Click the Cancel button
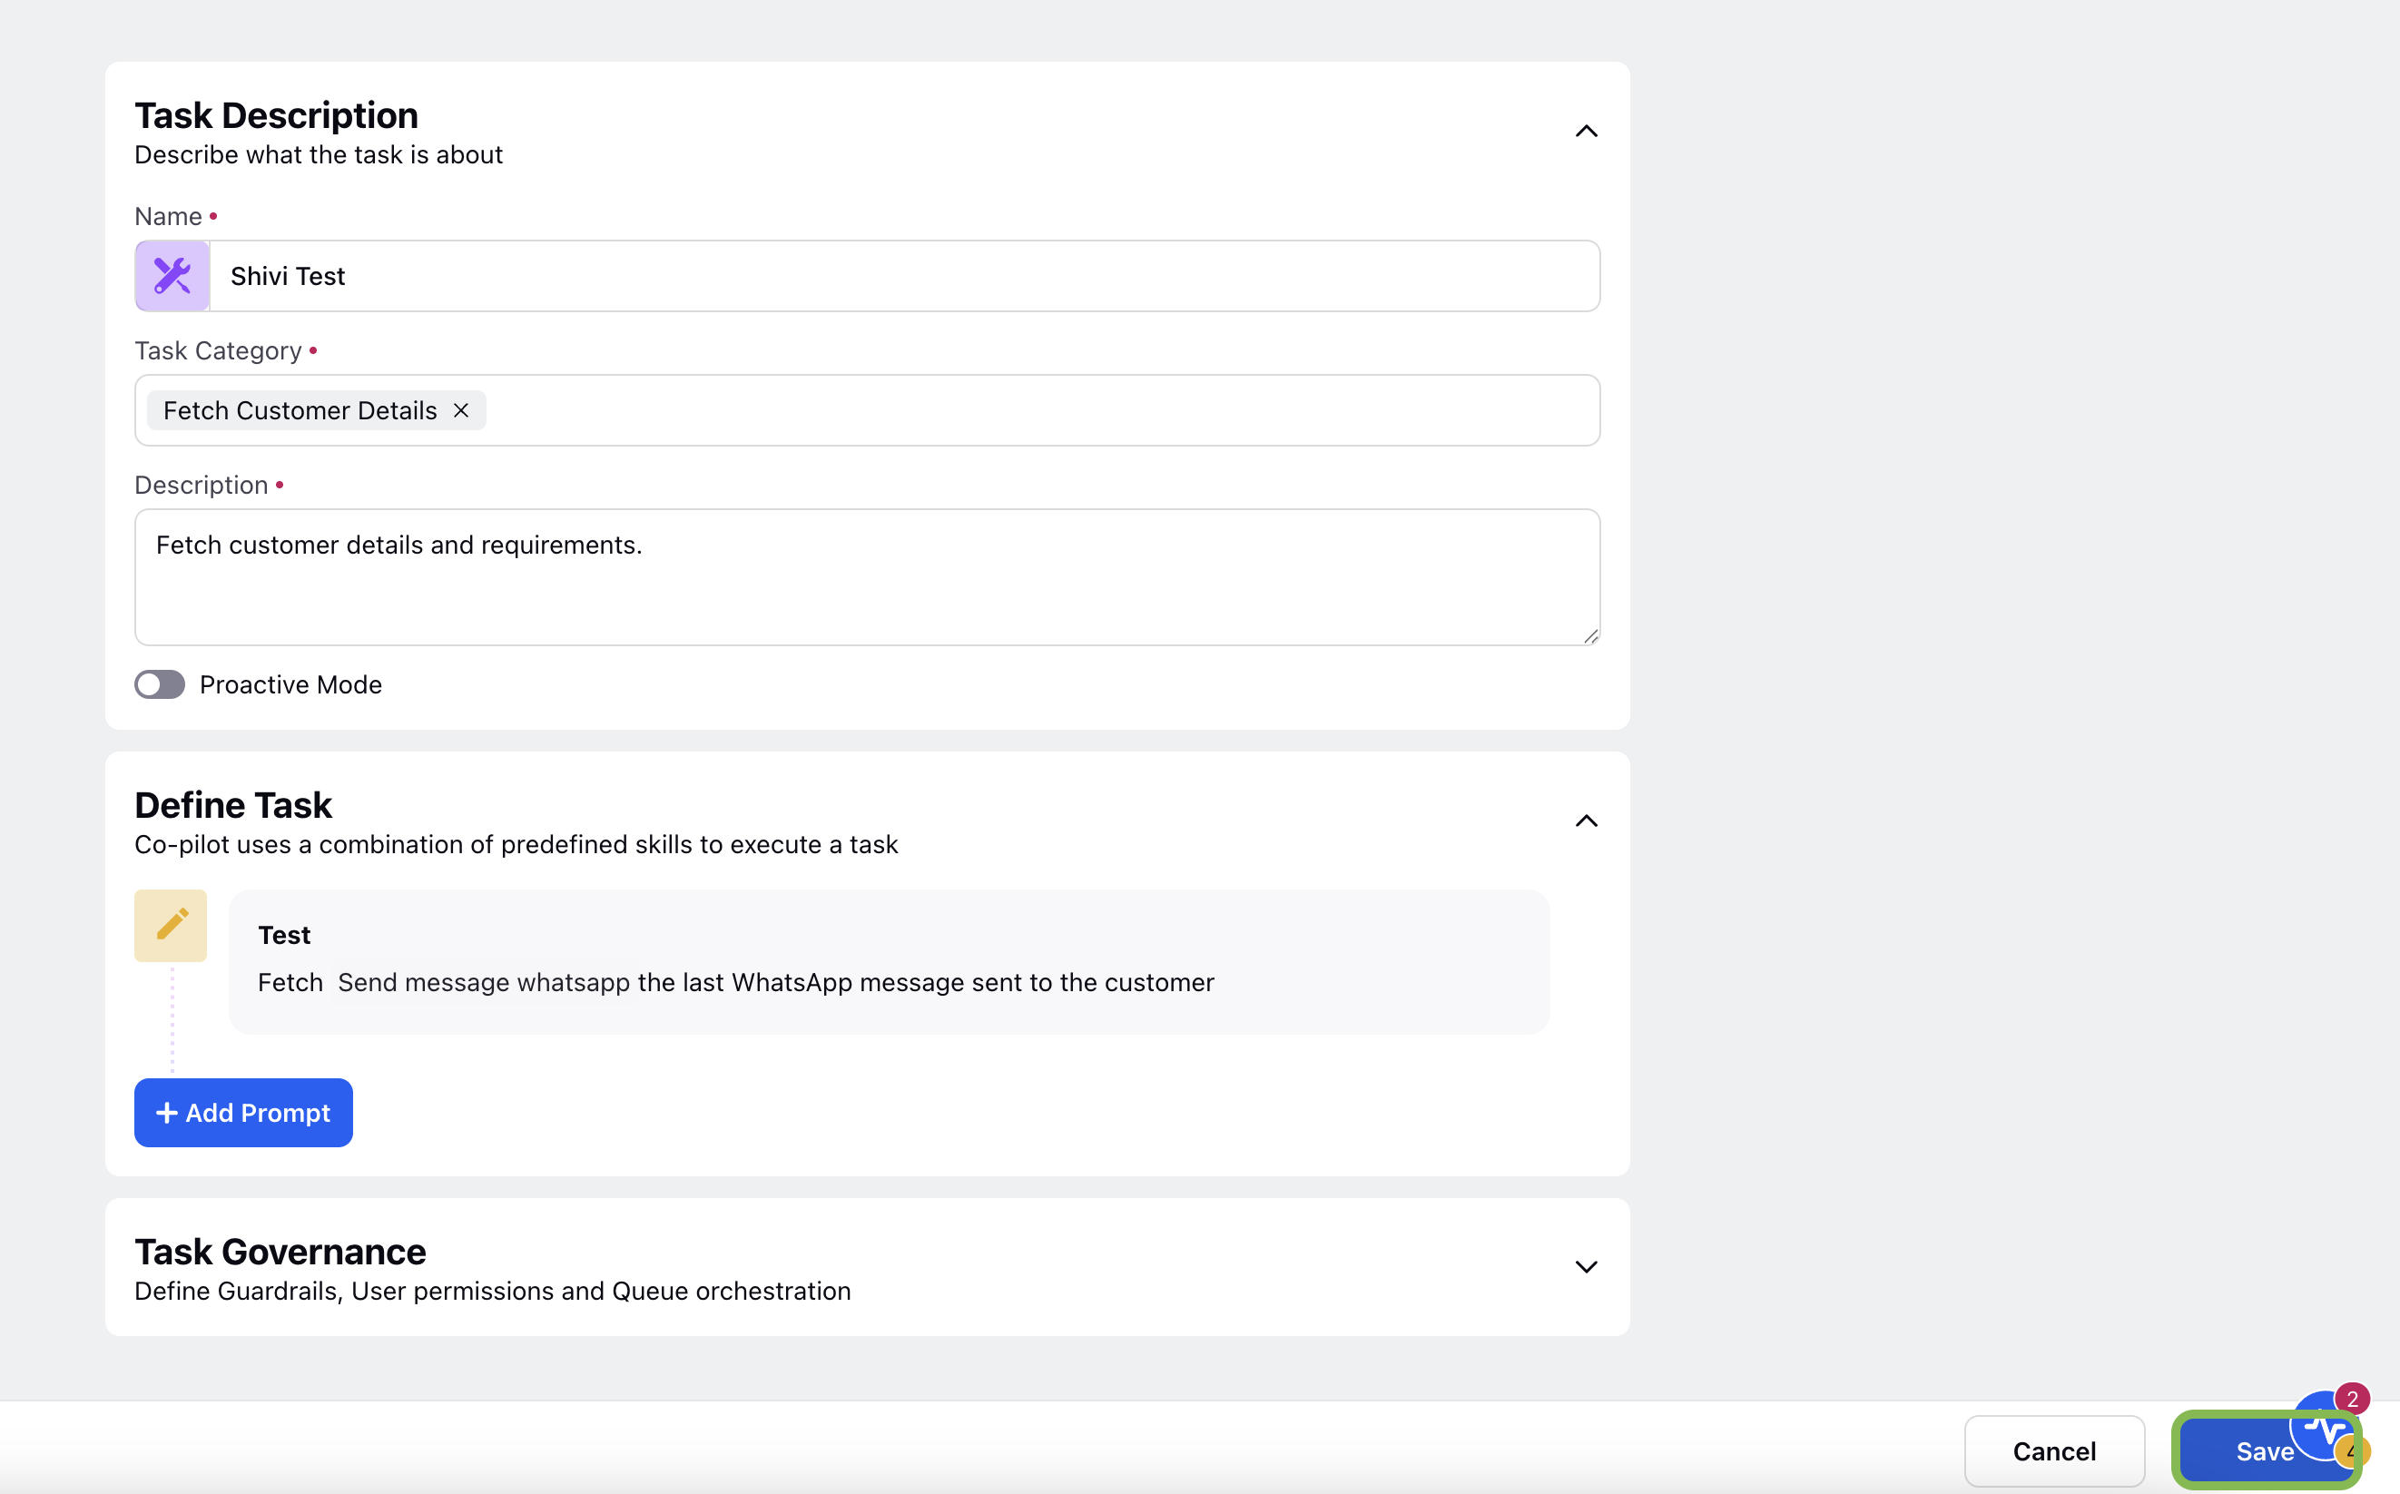This screenshot has height=1494, width=2400. pos(2054,1451)
